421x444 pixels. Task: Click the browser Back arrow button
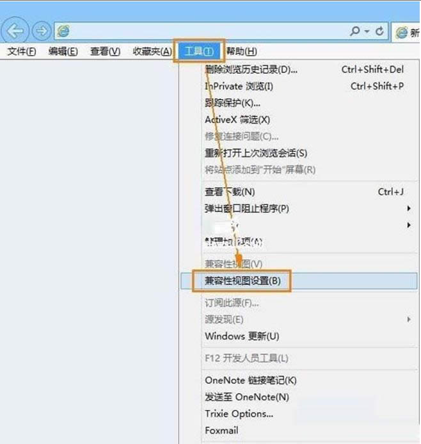pyautogui.click(x=15, y=30)
